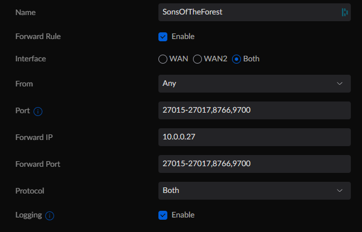Select the WAN interface radio button
The width and height of the screenshot is (362, 232).
point(163,59)
